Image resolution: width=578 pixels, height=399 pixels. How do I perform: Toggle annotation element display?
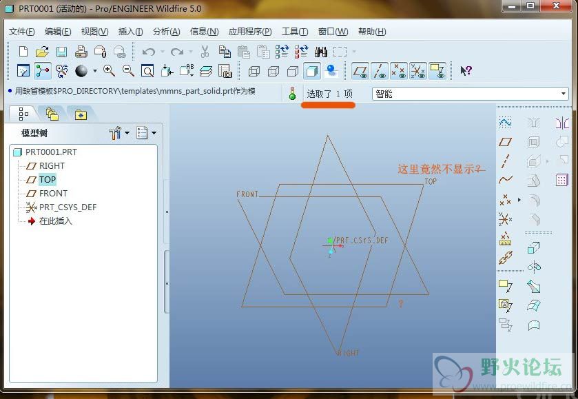437,70
